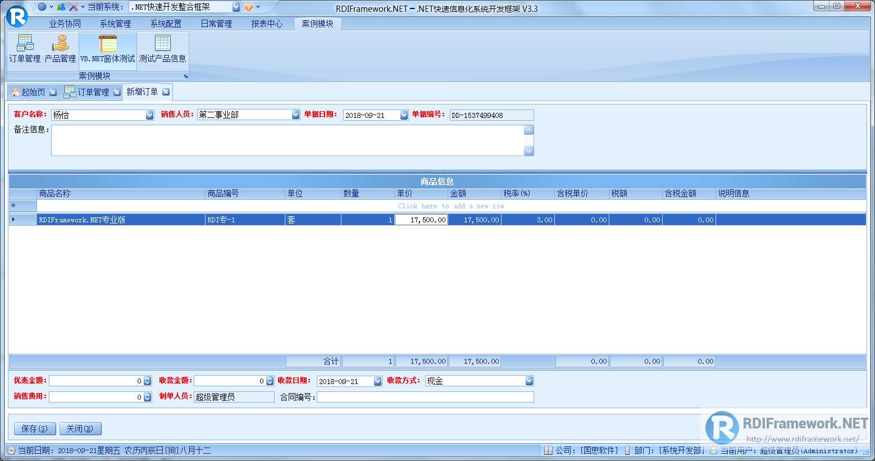Sort by 商品编号 column header
This screenshot has width=875, height=461.
245,194
